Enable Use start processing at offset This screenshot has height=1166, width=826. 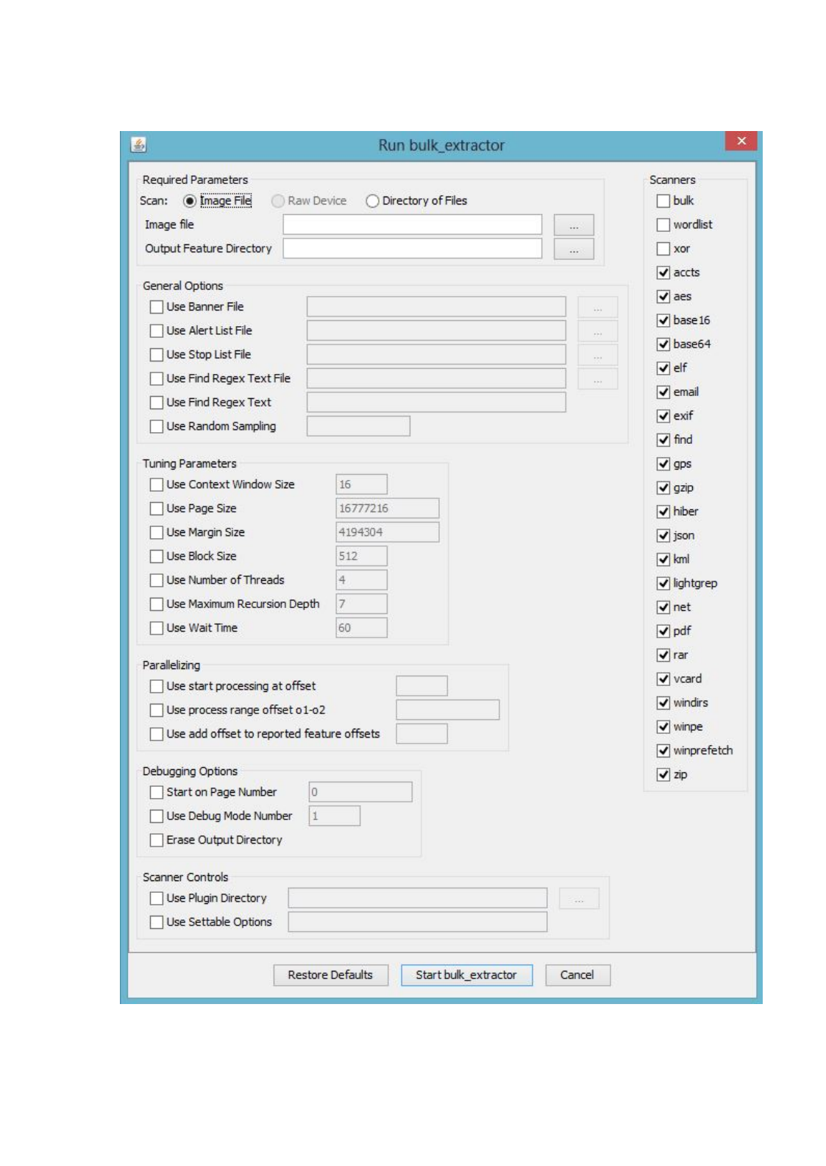pos(156,686)
